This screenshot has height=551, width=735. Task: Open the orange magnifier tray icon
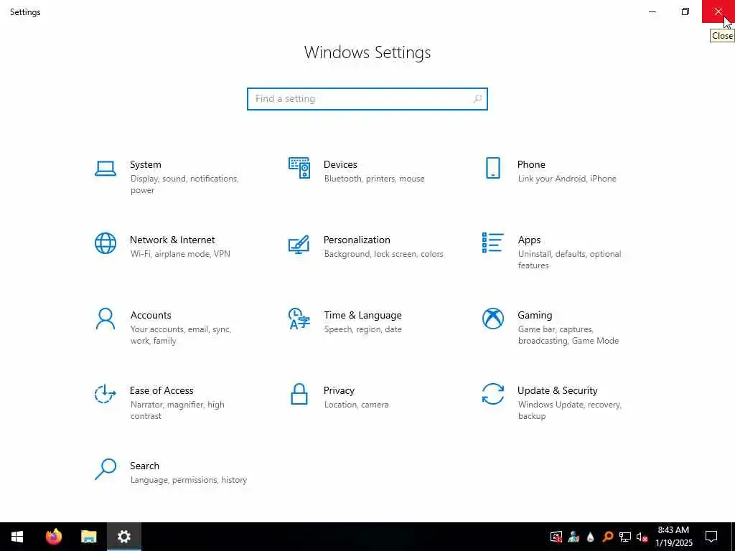pyautogui.click(x=607, y=537)
